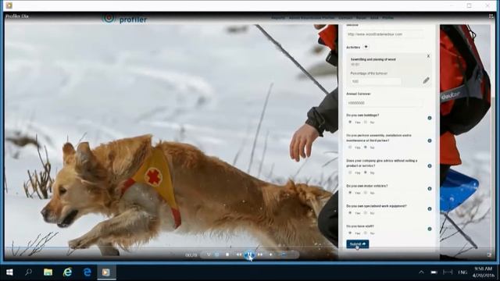The height and width of the screenshot is (281, 500).
Task: Select Yes for assembly and installation question
Action: (350, 148)
